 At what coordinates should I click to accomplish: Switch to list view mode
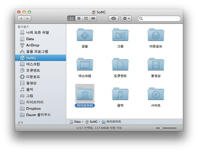click(x=79, y=18)
